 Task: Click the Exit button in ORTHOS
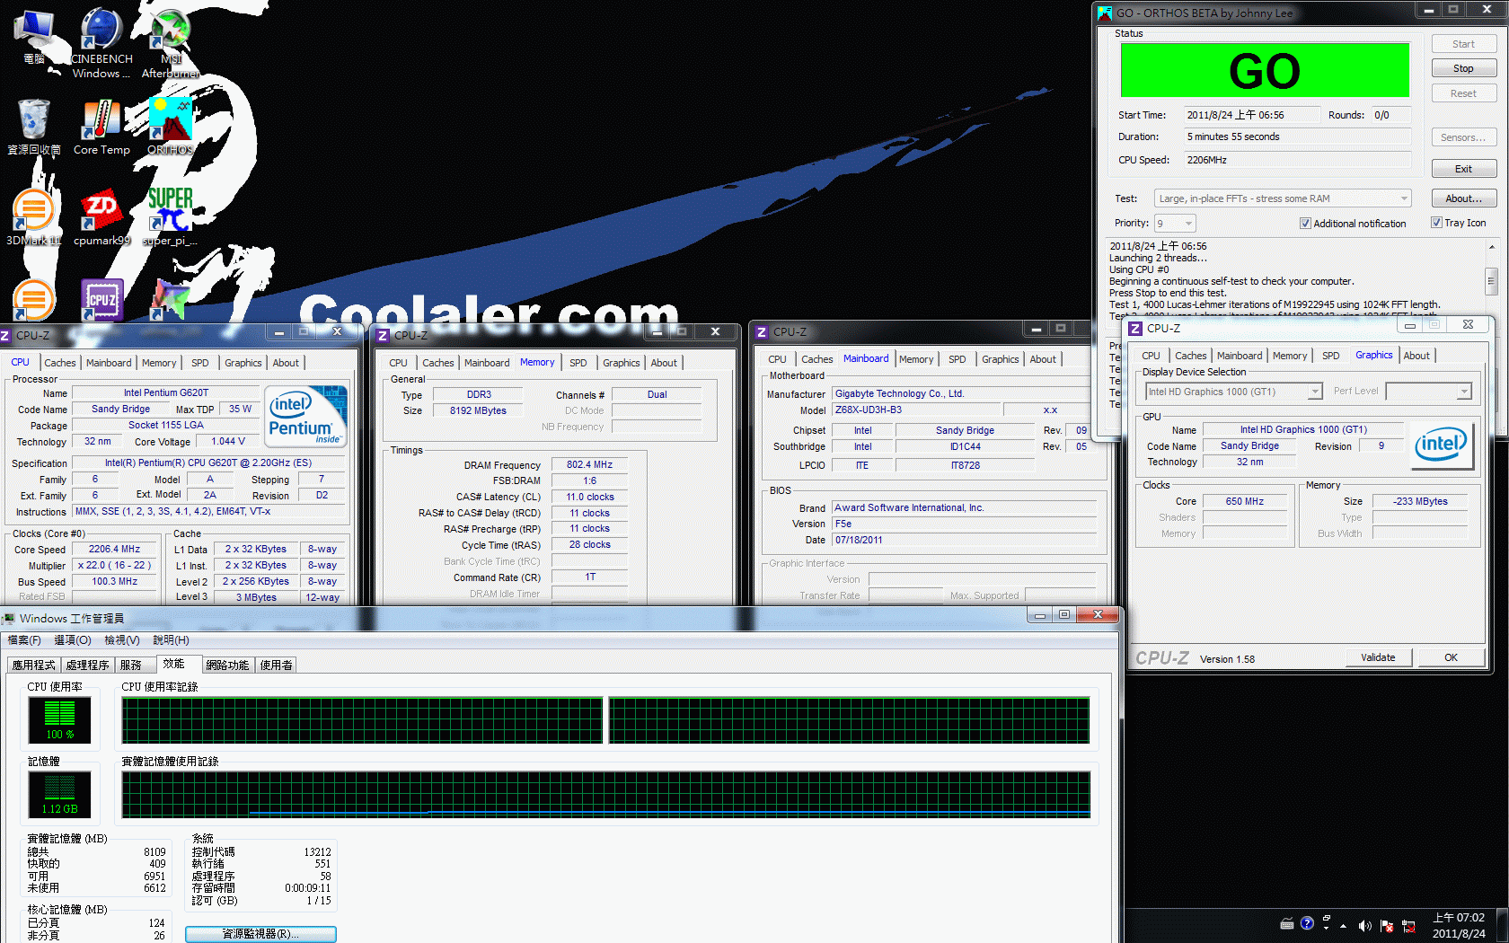[x=1463, y=169]
